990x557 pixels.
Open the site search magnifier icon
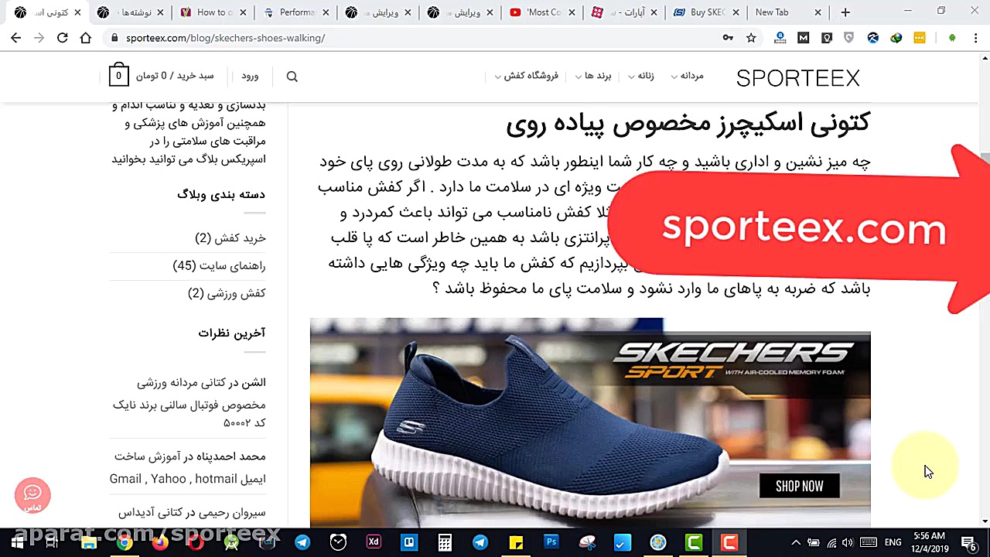click(292, 76)
